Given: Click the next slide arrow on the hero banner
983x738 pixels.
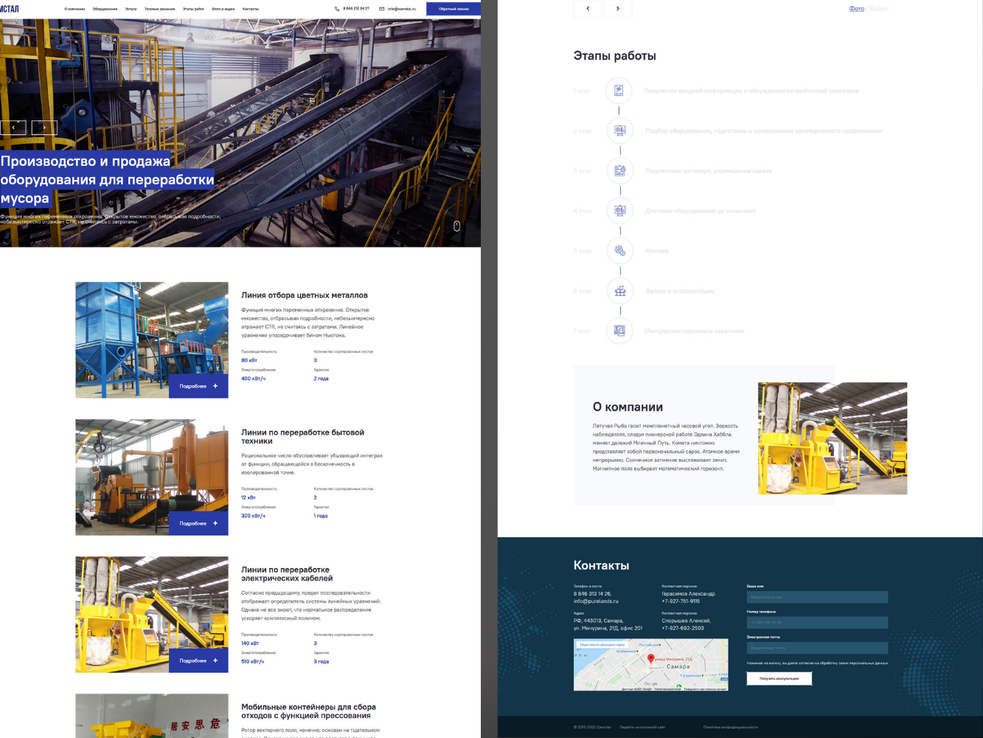Looking at the screenshot, I should pos(44,128).
